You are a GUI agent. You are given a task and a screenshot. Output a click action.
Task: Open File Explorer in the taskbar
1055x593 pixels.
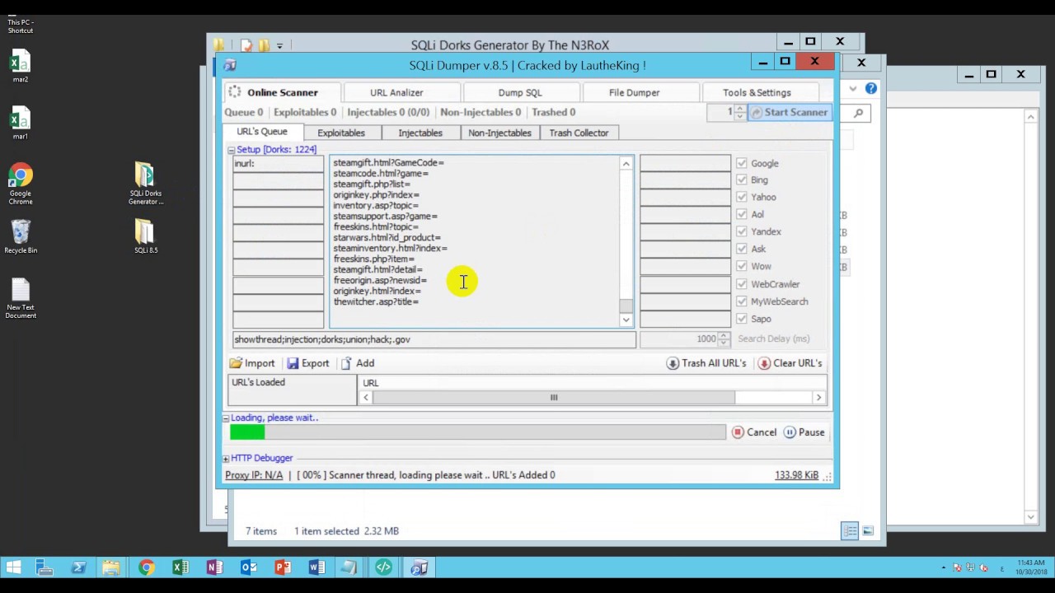111,567
